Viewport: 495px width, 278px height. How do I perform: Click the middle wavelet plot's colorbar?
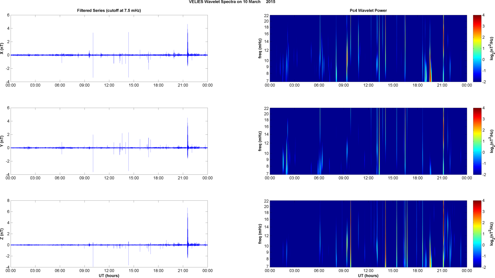477,141
